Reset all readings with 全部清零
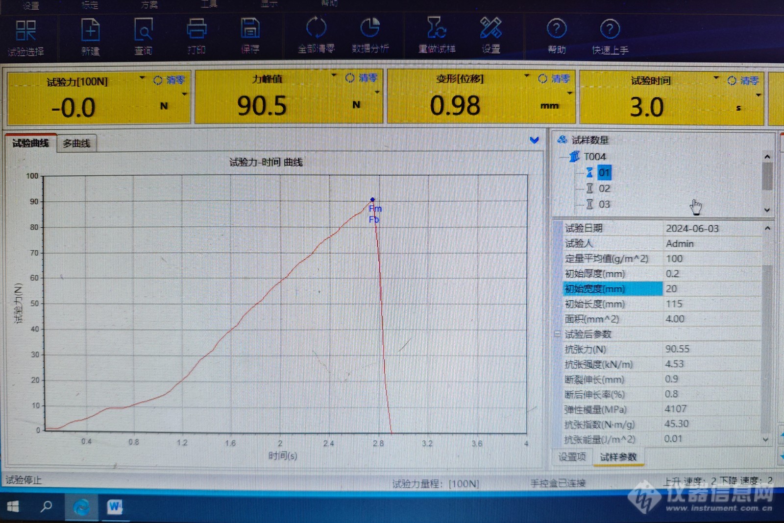Screen dimensions: 784x523 [x=316, y=35]
